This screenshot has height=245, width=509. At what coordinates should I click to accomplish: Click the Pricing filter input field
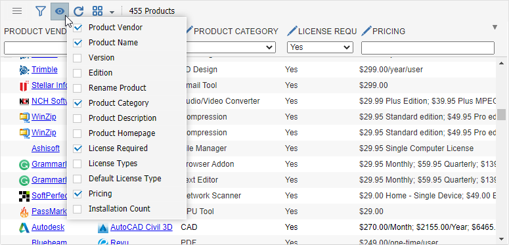[x=428, y=48]
